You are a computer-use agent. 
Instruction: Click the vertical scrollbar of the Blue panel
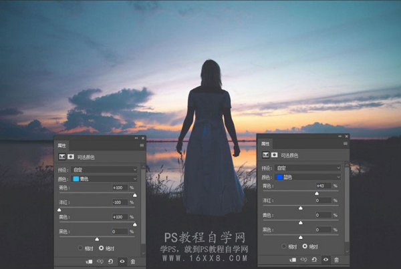click(x=347, y=204)
